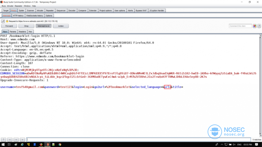262x147 pixels.
Task: Switch to the Repeater tool tab
Action: click(x=50, y=11)
